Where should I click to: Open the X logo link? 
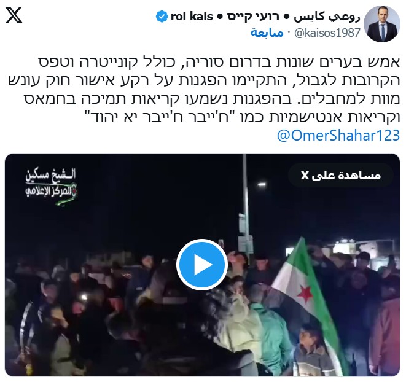(x=14, y=15)
